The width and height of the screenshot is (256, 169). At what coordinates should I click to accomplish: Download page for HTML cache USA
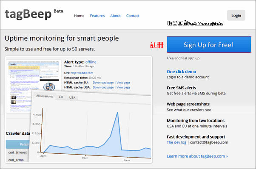coord(103,88)
